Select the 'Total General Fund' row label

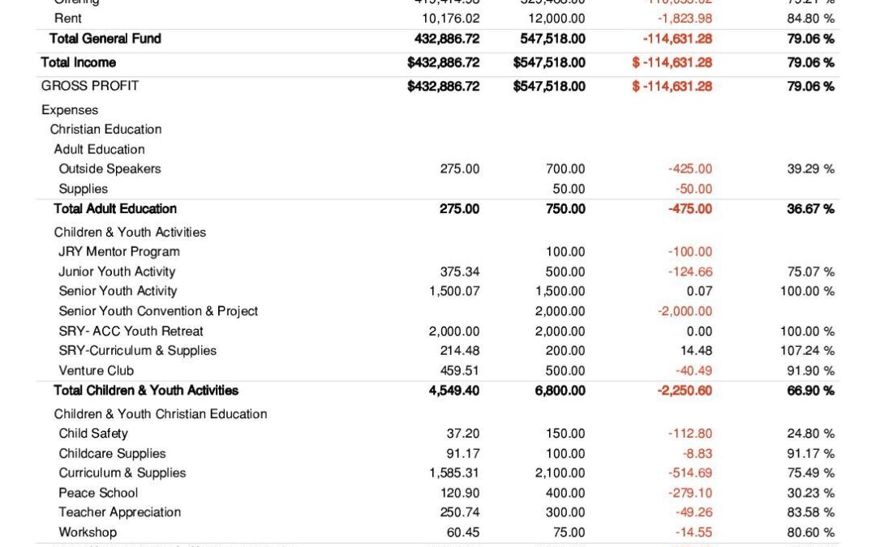(x=105, y=39)
